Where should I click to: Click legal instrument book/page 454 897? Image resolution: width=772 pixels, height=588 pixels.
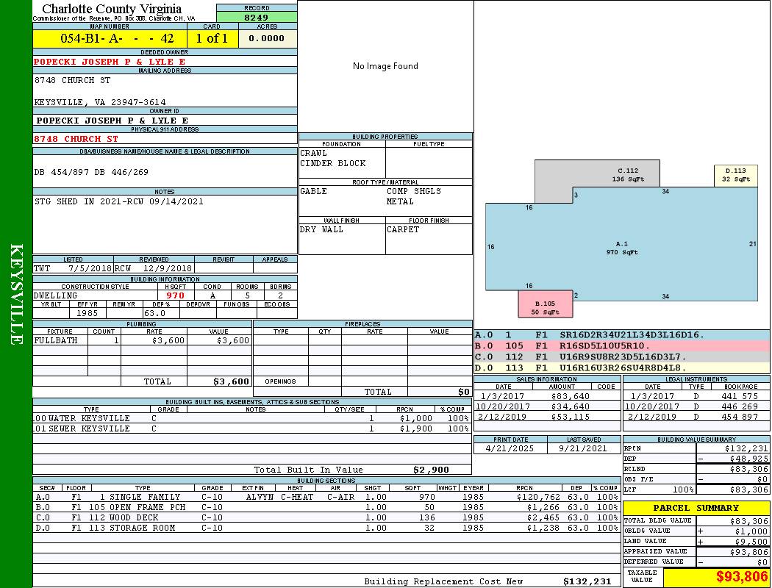740,417
